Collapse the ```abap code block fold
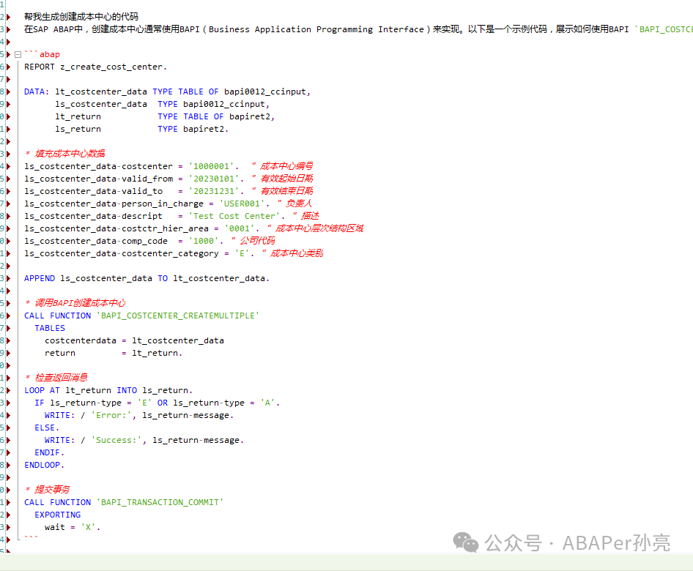Image resolution: width=693 pixels, height=571 pixels. (x=18, y=55)
